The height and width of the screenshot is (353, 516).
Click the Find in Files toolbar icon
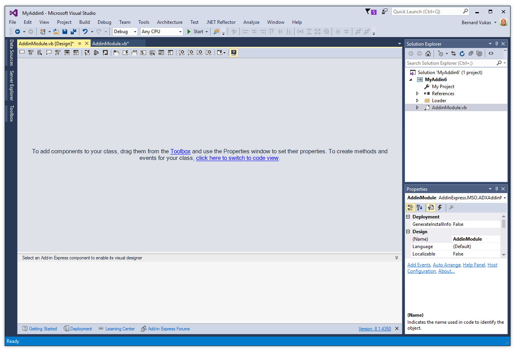[x=216, y=32]
